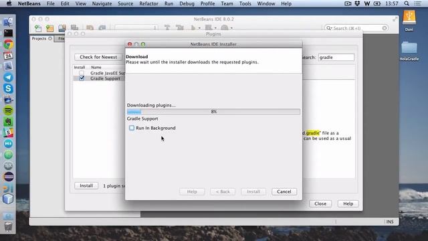The height and width of the screenshot is (241, 428).
Task: Open Skype from the dock
Action: 8,88
